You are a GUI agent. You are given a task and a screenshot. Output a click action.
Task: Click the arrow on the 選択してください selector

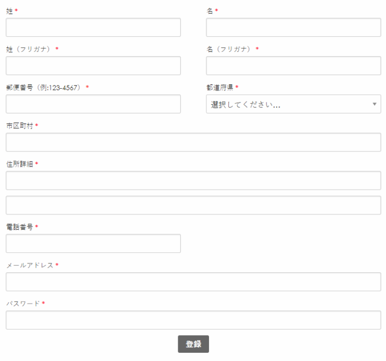point(374,104)
